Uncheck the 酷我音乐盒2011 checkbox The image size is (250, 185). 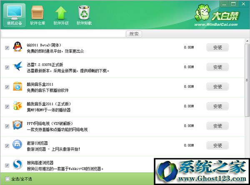coord(7,107)
